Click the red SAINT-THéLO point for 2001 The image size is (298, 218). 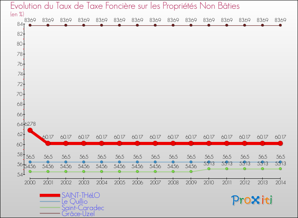[48, 143]
